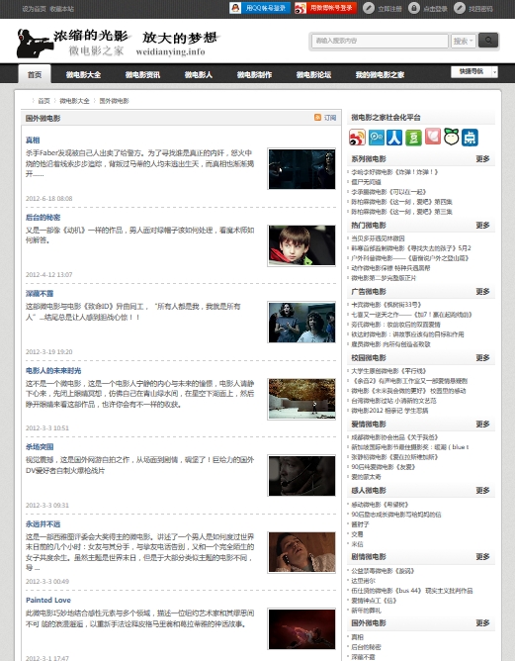Click 更多 beside 热门微电影
Image resolution: width=515 pixels, height=661 pixels.
point(482,225)
